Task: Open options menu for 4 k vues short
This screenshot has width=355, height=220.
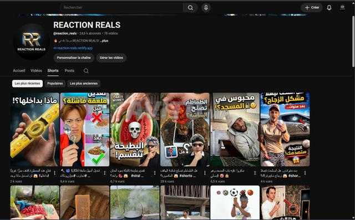Action: [x=305, y=173]
